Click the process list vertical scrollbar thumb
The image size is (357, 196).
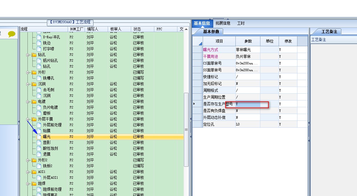186,130
